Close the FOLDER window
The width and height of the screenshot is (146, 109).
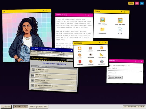(x=127, y=12)
